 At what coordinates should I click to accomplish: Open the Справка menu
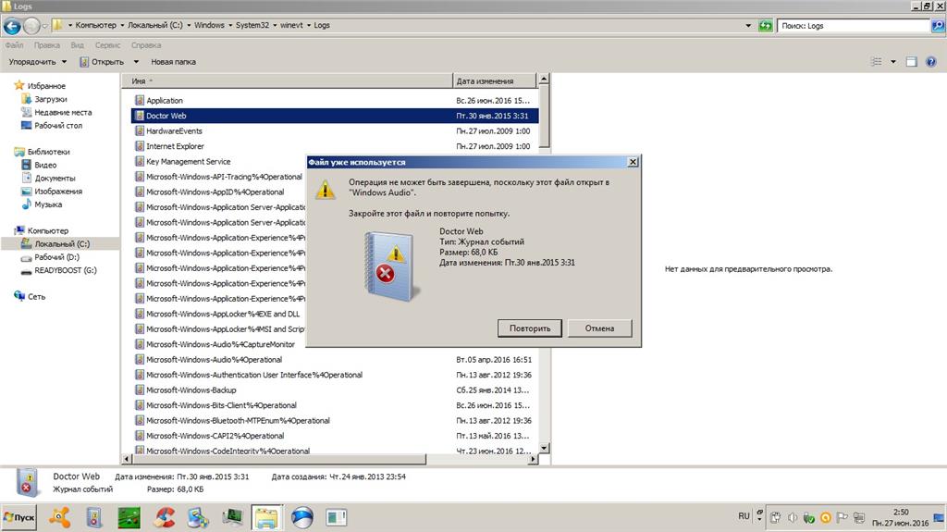pyautogui.click(x=146, y=45)
